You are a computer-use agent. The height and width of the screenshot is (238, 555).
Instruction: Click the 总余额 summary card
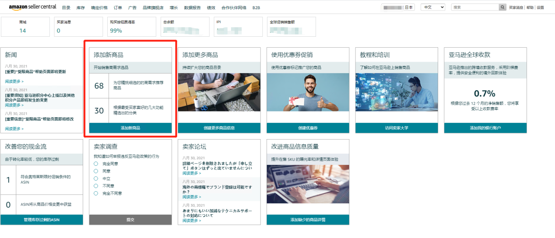[x=185, y=27]
